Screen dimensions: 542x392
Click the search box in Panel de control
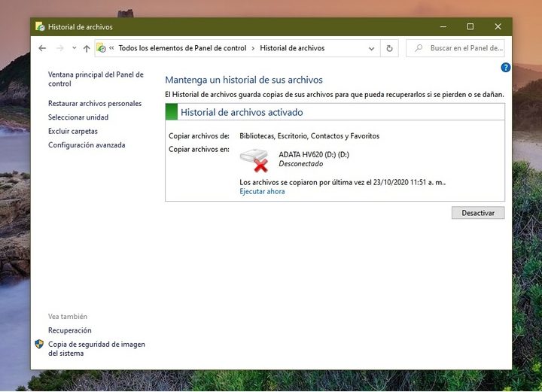tap(455, 48)
